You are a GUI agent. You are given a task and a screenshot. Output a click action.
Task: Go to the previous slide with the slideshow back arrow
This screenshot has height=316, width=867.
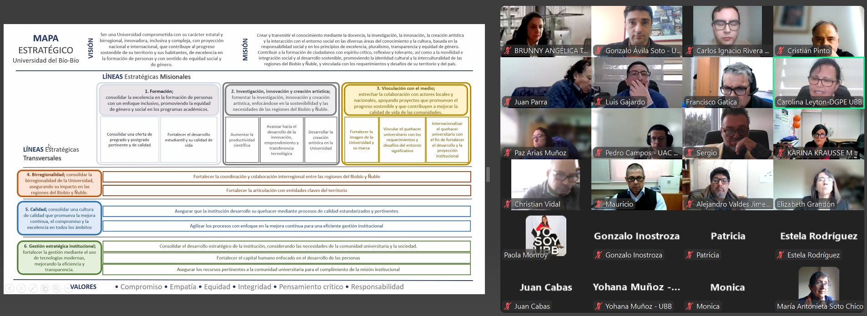(9, 288)
